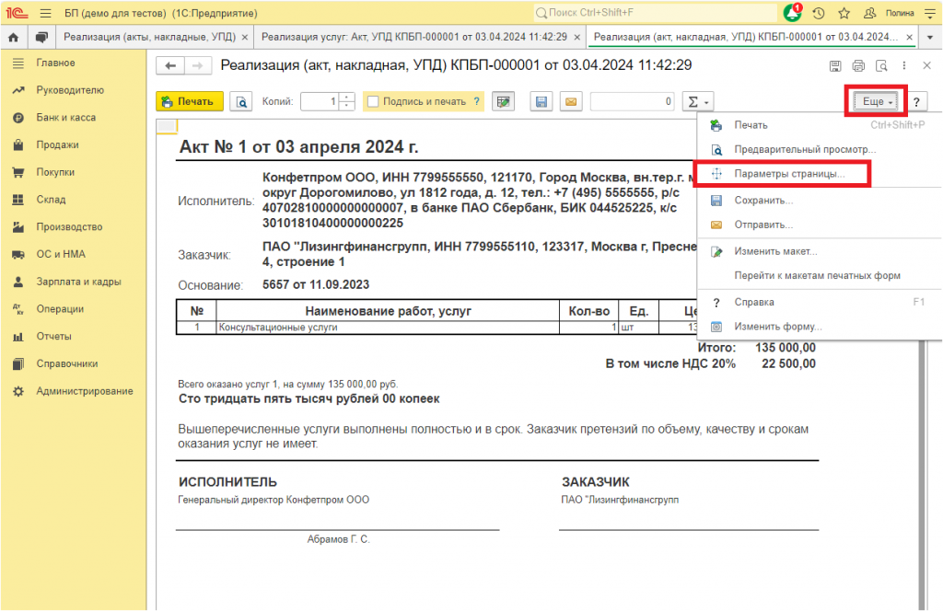Screen dimensions: 943x611
Task: Choose Изменить макет from menu
Action: pos(775,251)
